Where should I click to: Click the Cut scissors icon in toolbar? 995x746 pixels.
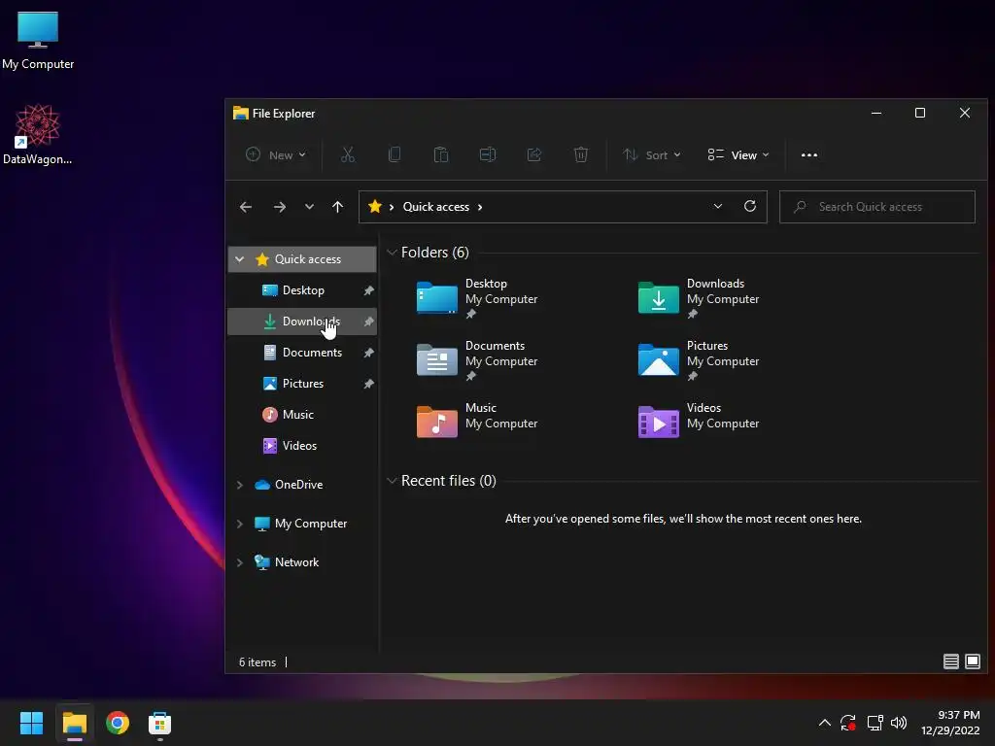pos(348,154)
